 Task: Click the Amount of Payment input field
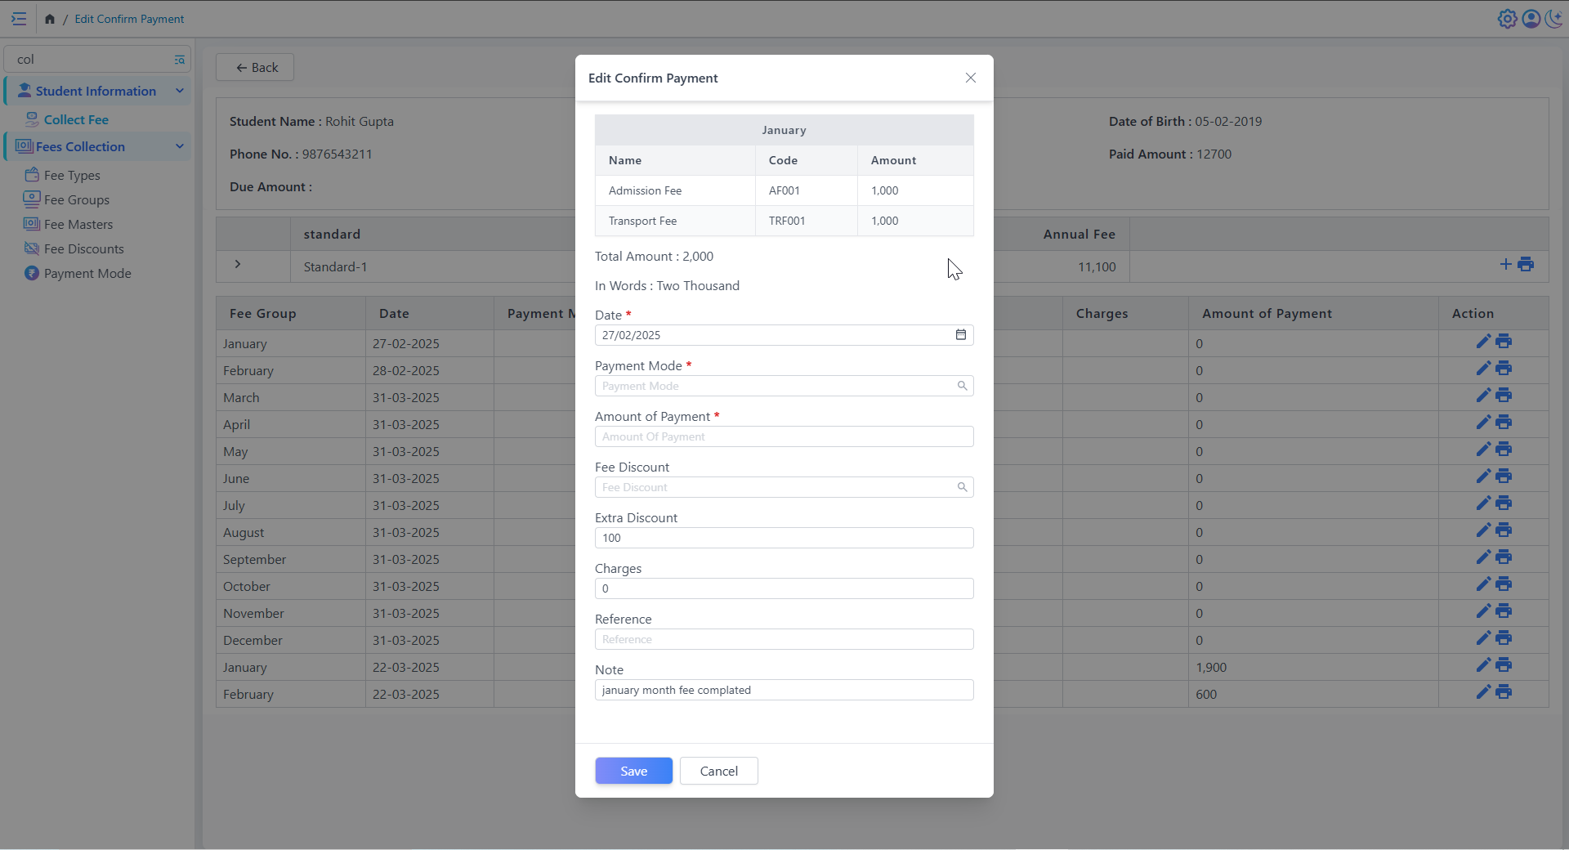[x=783, y=436]
